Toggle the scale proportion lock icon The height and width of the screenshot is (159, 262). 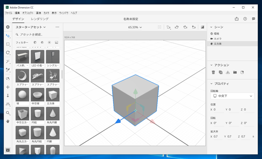pos(253,136)
